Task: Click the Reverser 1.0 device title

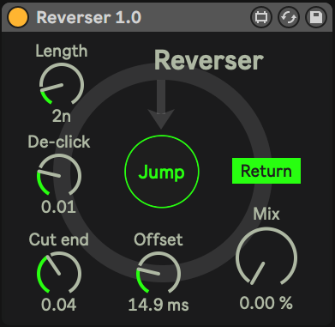Action: click(x=89, y=17)
